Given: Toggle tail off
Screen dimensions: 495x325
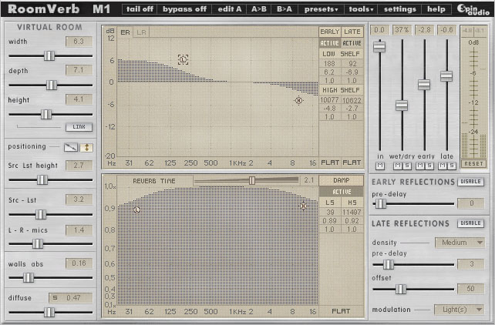Looking at the screenshot, I should 140,9.
